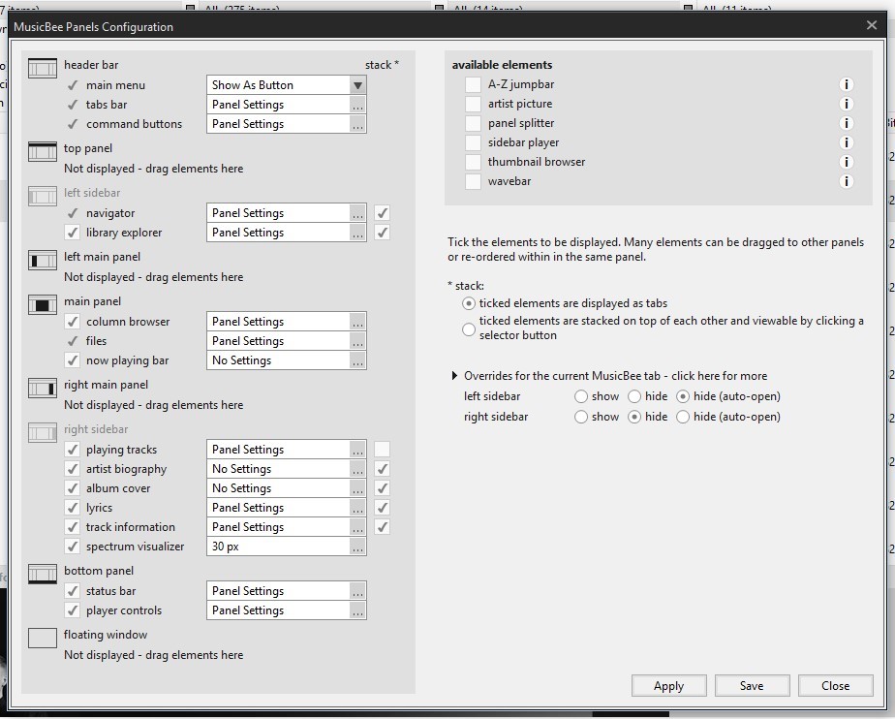Open files panel settings ellipsis
895x719 pixels.
pyautogui.click(x=357, y=341)
